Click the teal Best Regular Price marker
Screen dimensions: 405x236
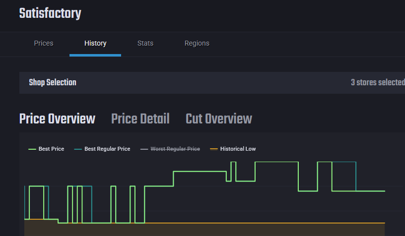pos(78,149)
